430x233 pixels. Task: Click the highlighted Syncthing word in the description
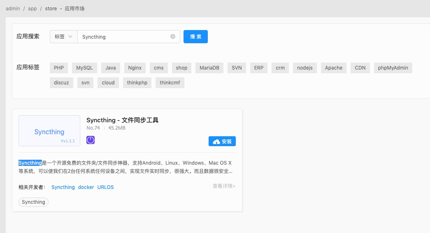click(30, 163)
